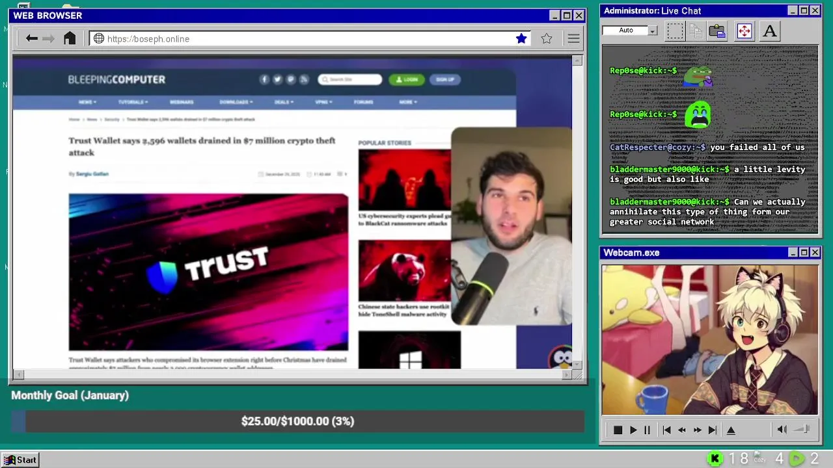Click the play button in Webcam.exe

click(x=633, y=430)
